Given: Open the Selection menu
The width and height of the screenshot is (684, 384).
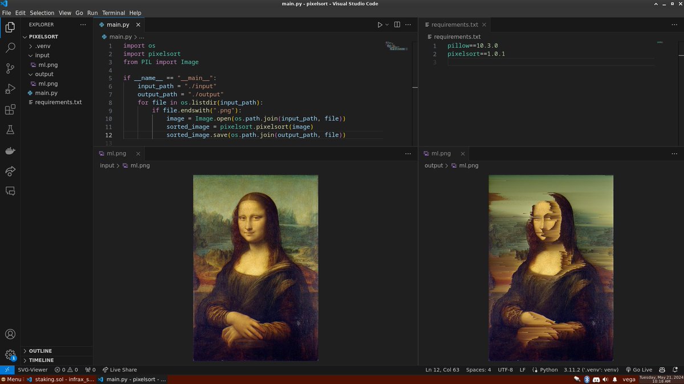Looking at the screenshot, I should 42,13.
